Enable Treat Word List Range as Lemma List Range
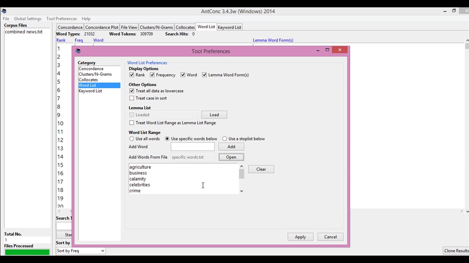The image size is (469, 263). point(132,123)
